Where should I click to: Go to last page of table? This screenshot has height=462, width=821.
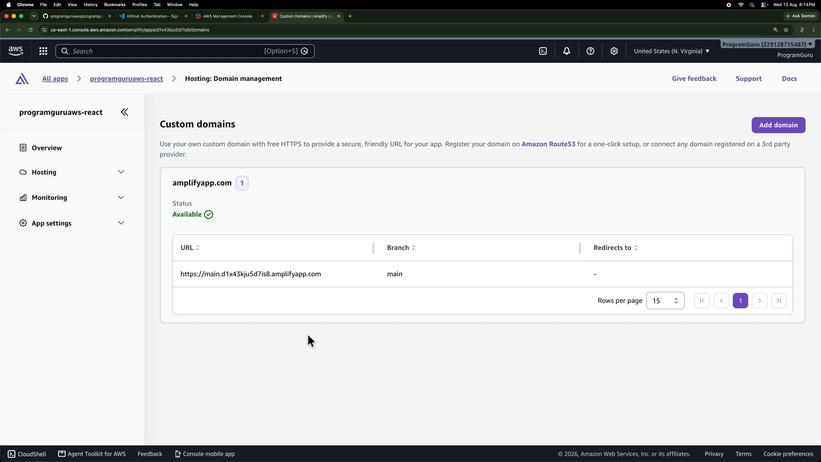coord(779,301)
